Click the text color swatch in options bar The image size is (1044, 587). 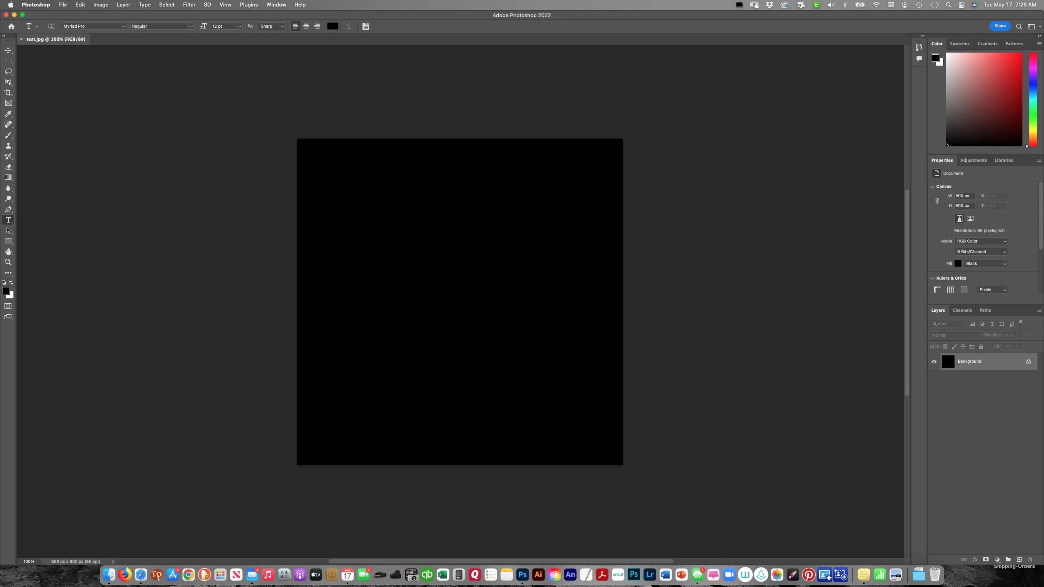coord(332,26)
